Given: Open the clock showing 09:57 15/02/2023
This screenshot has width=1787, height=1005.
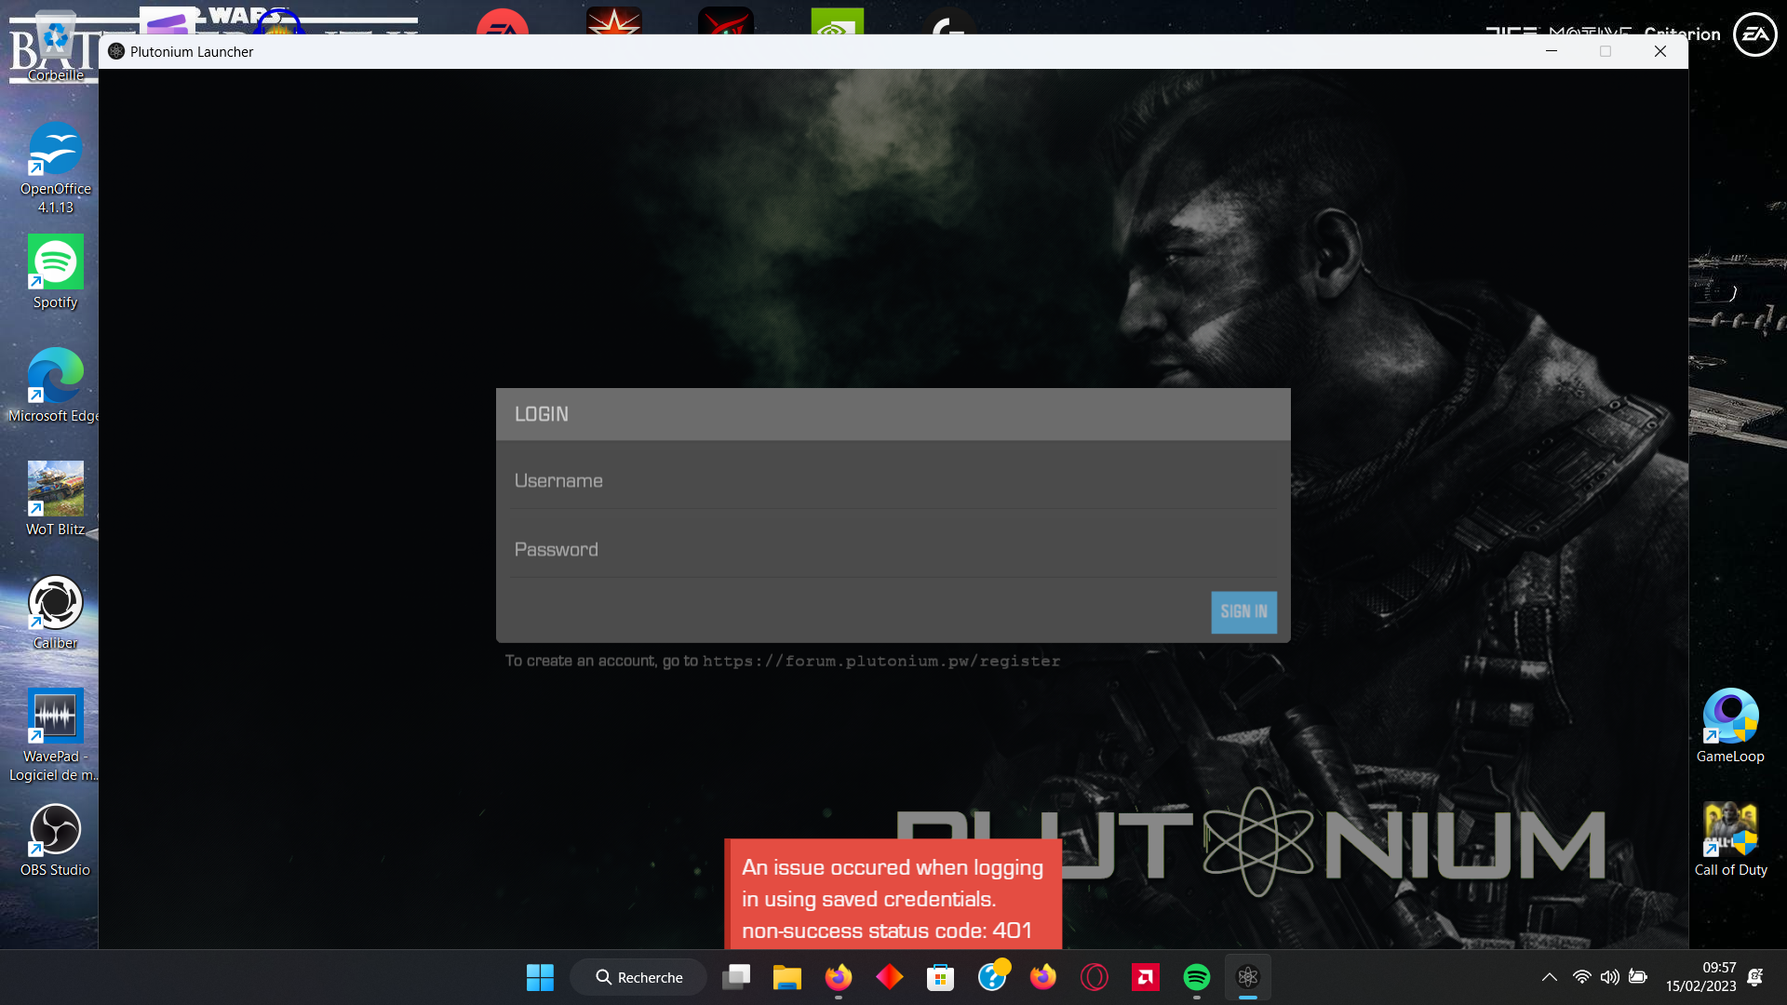Looking at the screenshot, I should pyautogui.click(x=1700, y=977).
